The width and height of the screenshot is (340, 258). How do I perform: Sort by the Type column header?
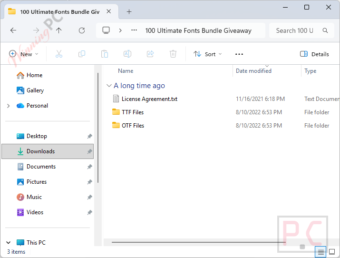point(311,71)
